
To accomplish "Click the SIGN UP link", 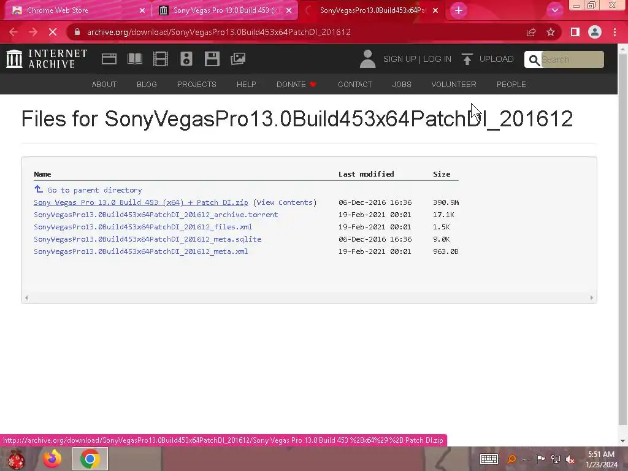I will point(400,59).
